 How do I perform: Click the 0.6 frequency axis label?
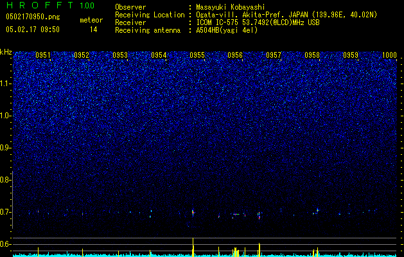tap(5, 244)
